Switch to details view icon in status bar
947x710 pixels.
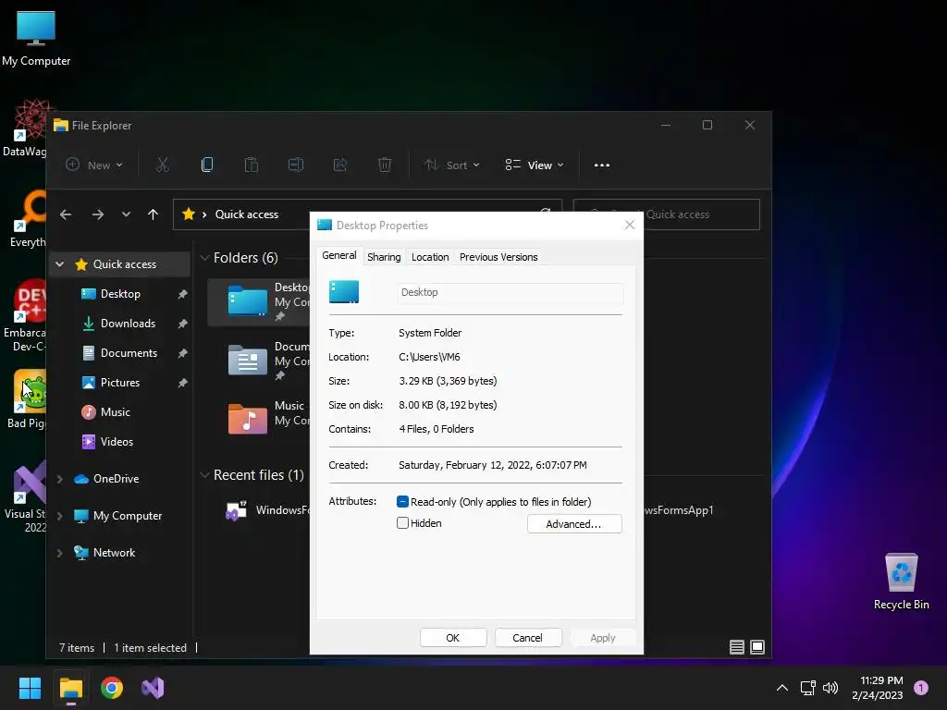tap(737, 647)
